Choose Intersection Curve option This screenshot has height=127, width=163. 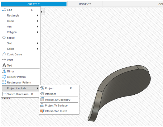coord(59,111)
